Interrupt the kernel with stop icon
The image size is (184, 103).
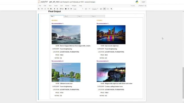[66, 9]
